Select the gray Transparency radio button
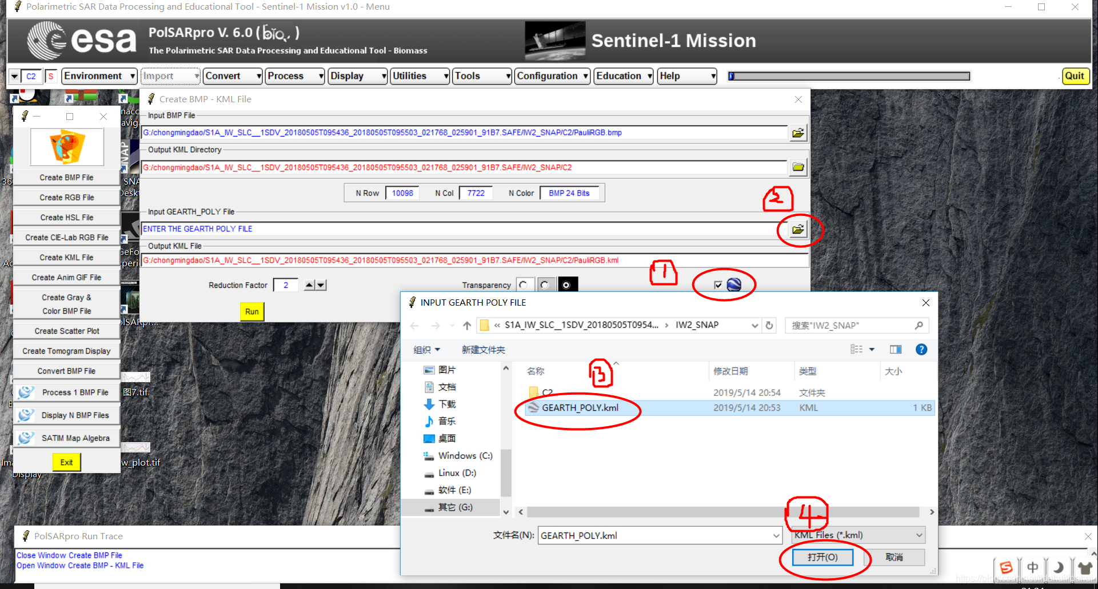Image resolution: width=1098 pixels, height=589 pixels. click(x=545, y=285)
